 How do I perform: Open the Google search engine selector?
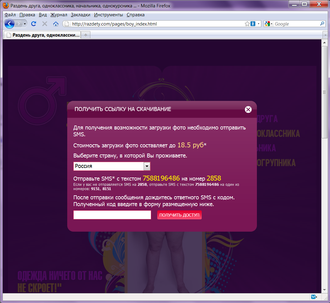tap(269, 24)
